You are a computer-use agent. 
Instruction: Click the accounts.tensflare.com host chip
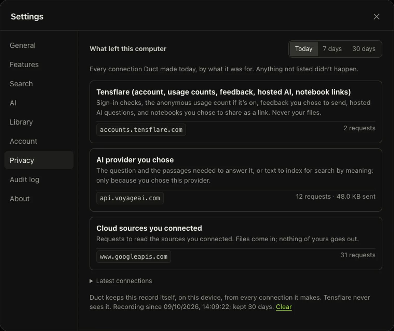click(x=141, y=130)
